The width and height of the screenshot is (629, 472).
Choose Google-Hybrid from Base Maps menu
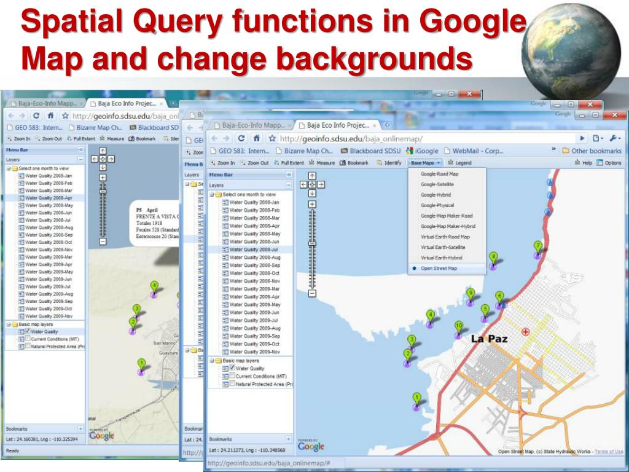436,195
